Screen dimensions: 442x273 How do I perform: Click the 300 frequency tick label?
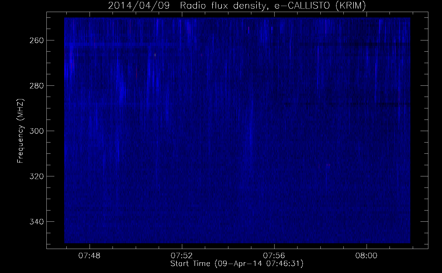tap(36, 131)
